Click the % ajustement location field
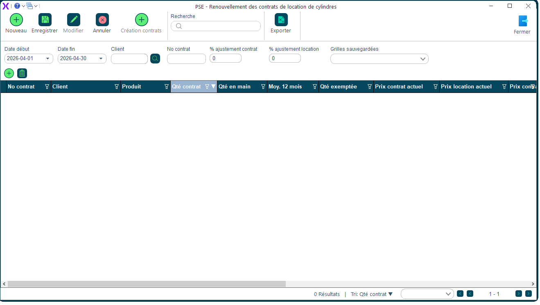Screen dimensions: 540x305 pos(285,58)
